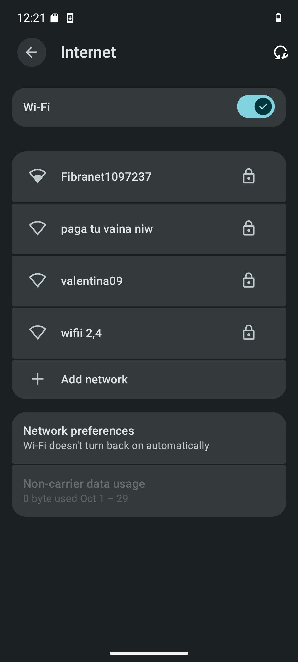Tap the reset internet icon
The image size is (298, 662).
click(280, 52)
